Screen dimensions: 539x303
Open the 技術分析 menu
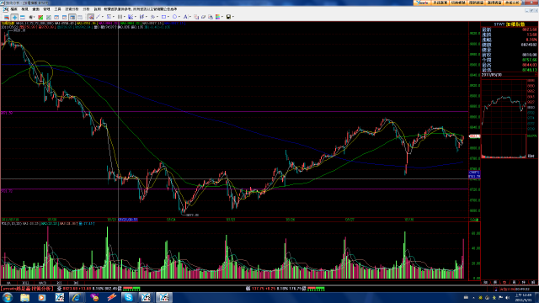[72, 9]
